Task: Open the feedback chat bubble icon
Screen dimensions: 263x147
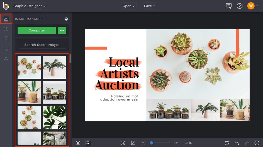Action: (x=229, y=6)
